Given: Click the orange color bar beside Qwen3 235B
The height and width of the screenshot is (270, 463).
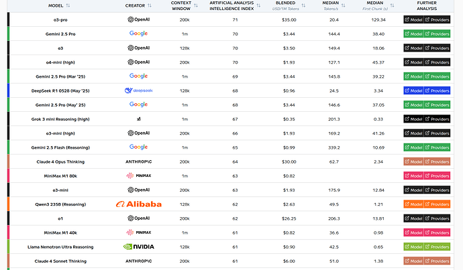Looking at the screenshot, I should click(8, 204).
